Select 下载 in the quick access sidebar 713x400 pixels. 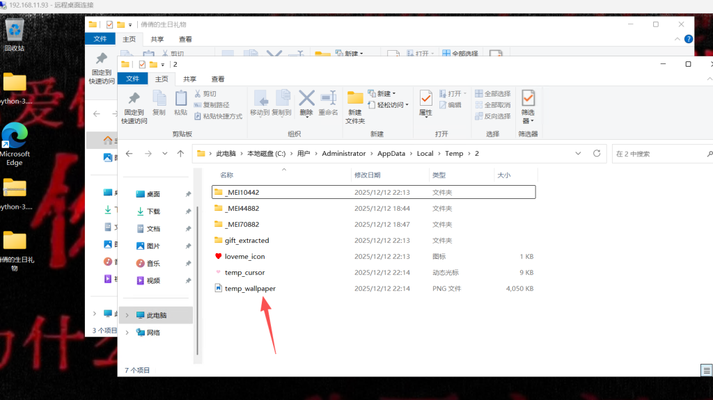tap(153, 211)
